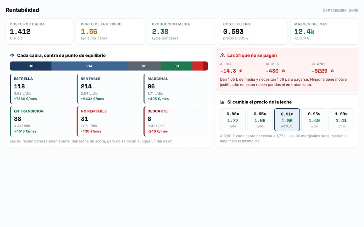Select the 0.85€ price scenario
364x227 pixels.
click(260, 120)
